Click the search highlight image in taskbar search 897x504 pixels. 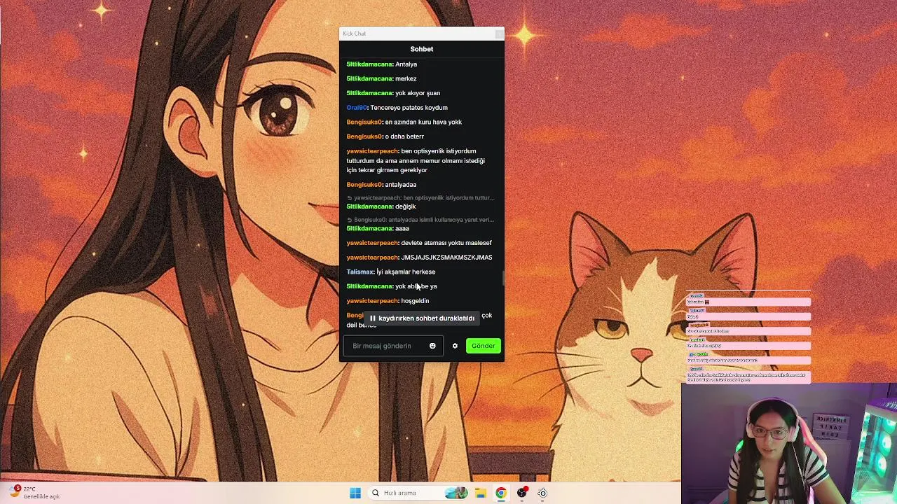pyautogui.click(x=456, y=493)
